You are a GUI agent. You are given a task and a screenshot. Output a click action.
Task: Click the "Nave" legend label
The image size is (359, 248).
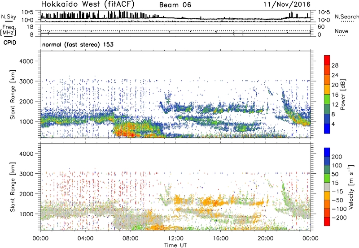coord(341,31)
